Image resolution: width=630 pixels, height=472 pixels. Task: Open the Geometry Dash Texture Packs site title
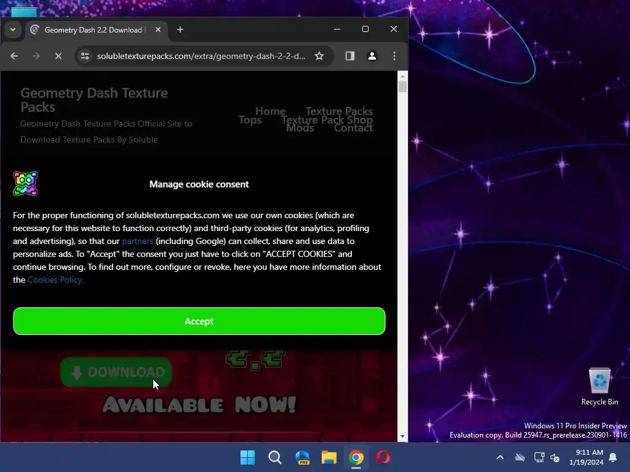[x=94, y=100]
